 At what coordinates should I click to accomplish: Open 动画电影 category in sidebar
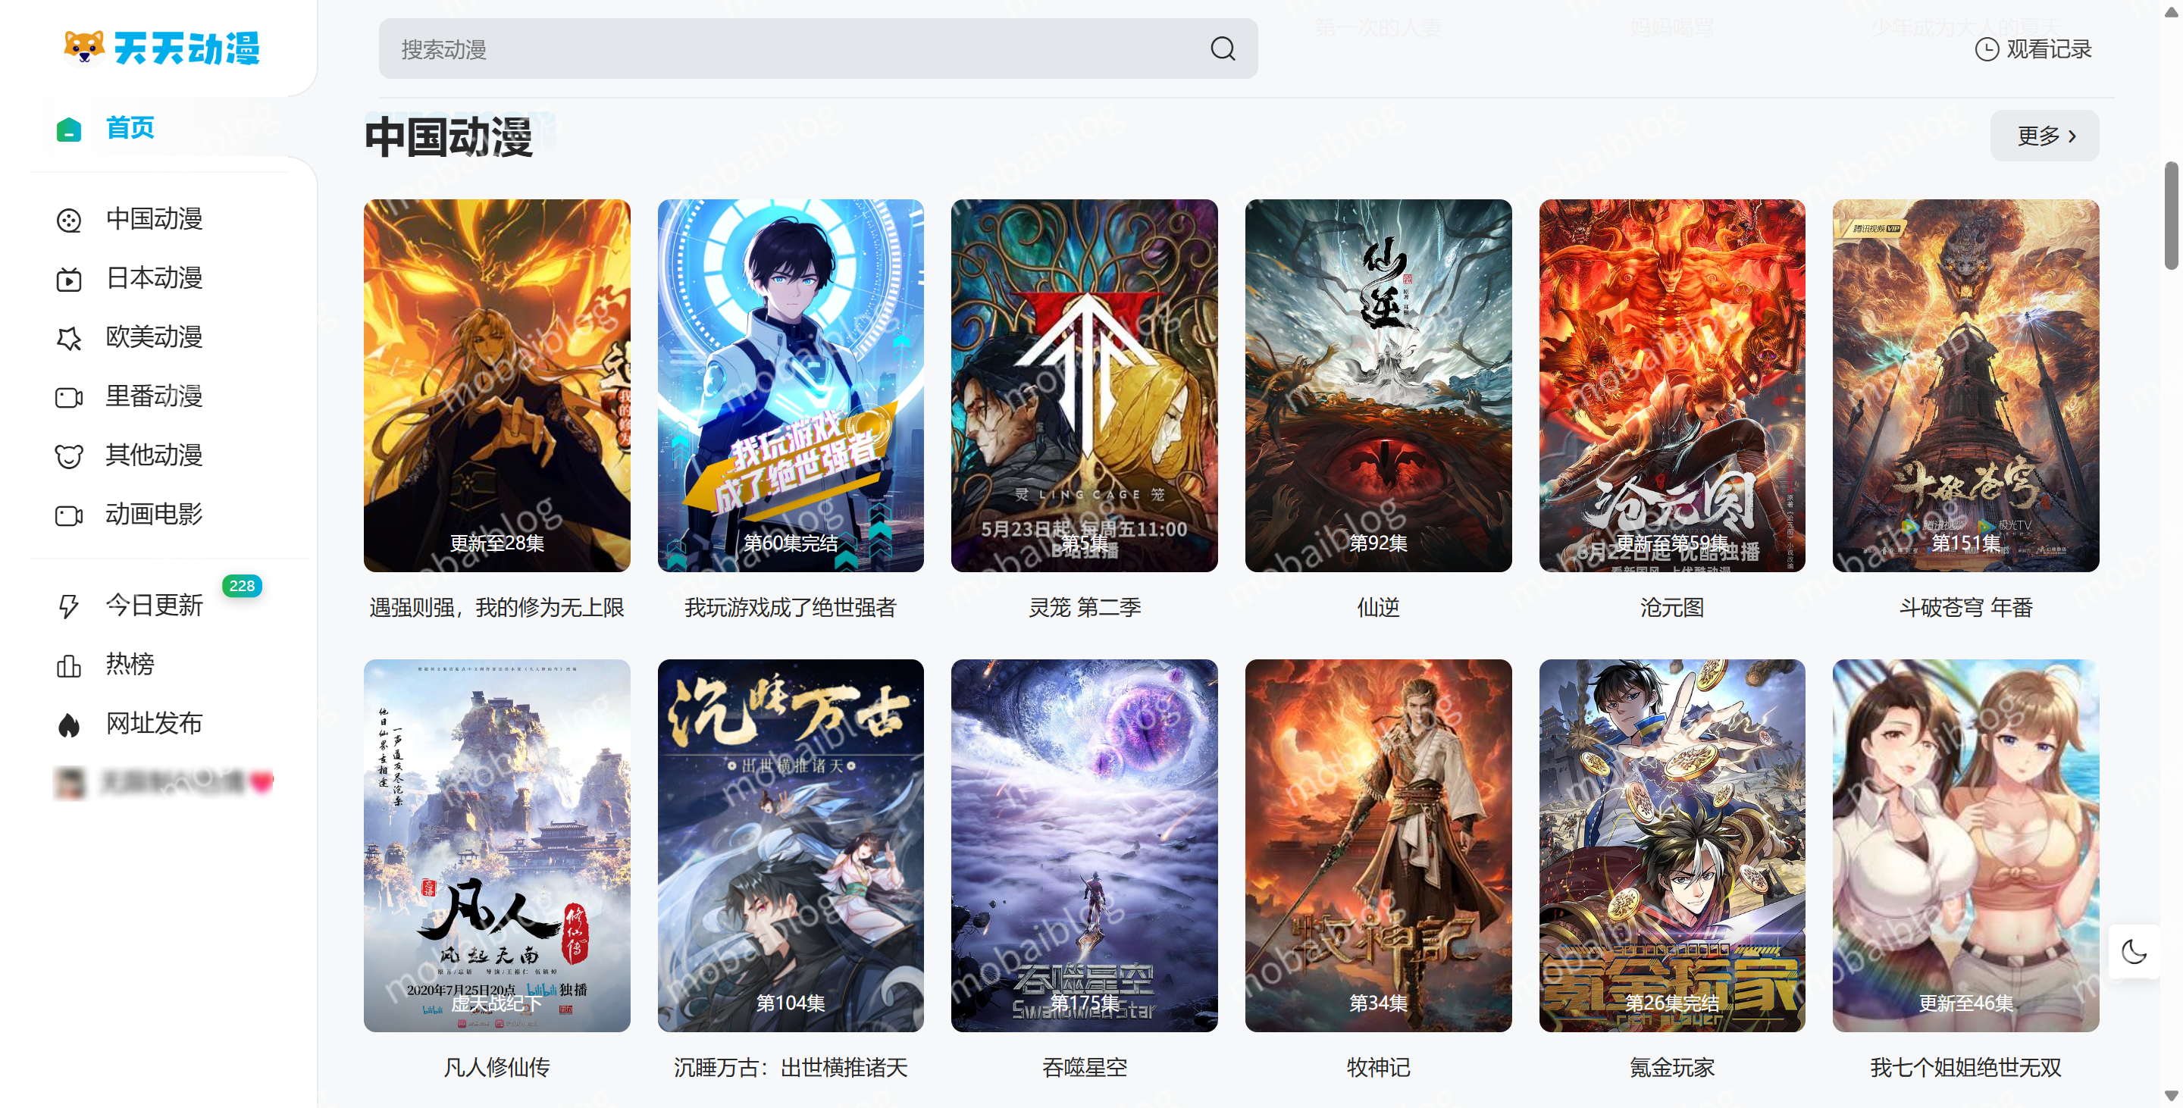pos(153,514)
